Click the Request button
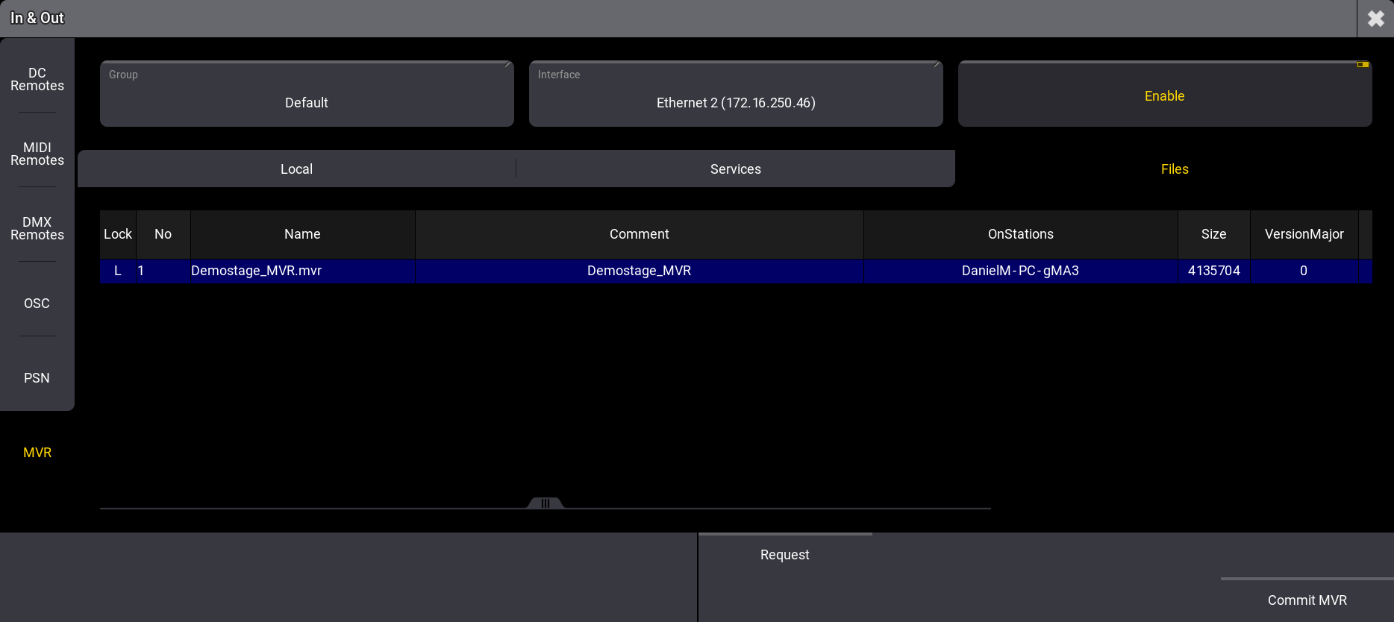 [x=784, y=555]
